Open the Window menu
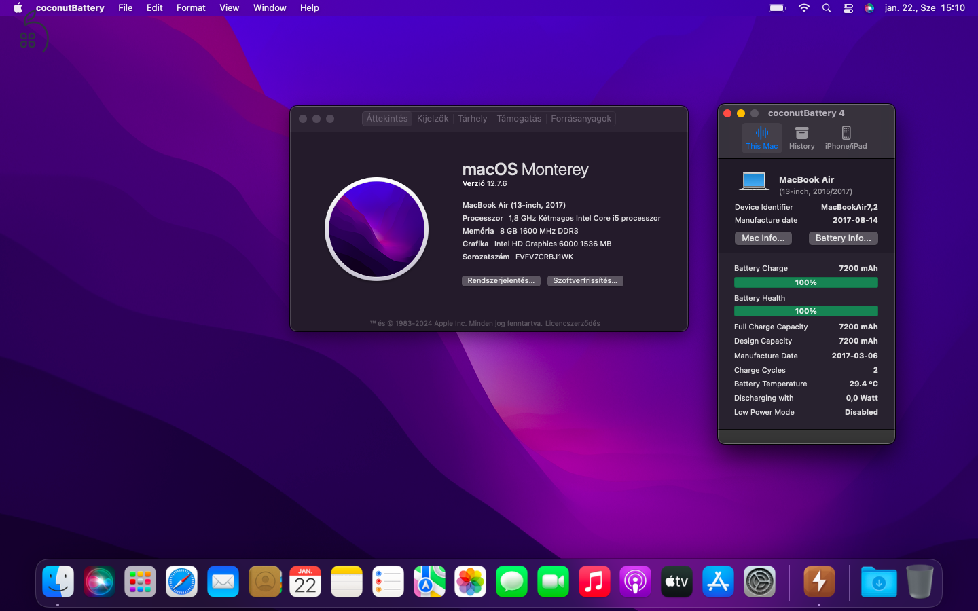Screen dimensions: 978x611 (270, 8)
